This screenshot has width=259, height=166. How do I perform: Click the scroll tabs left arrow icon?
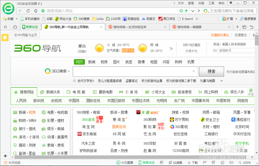point(5,27)
